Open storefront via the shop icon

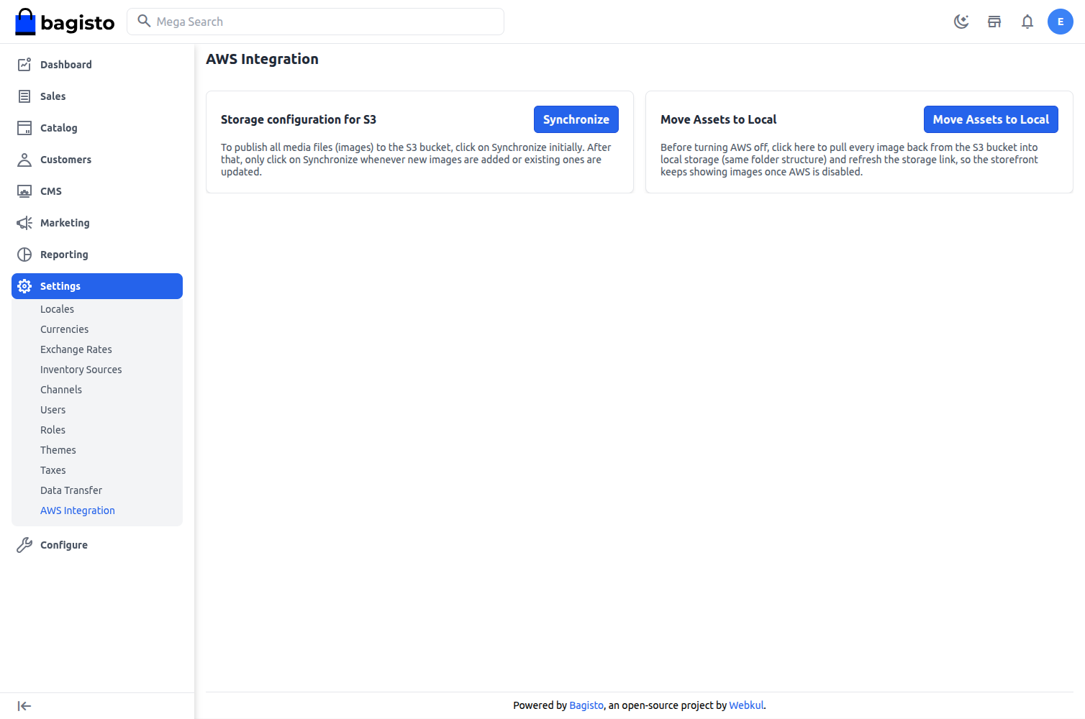coord(994,22)
